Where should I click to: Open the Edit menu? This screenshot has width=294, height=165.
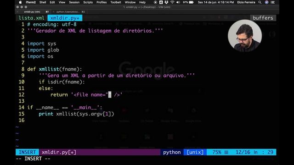[x=52, y=2]
